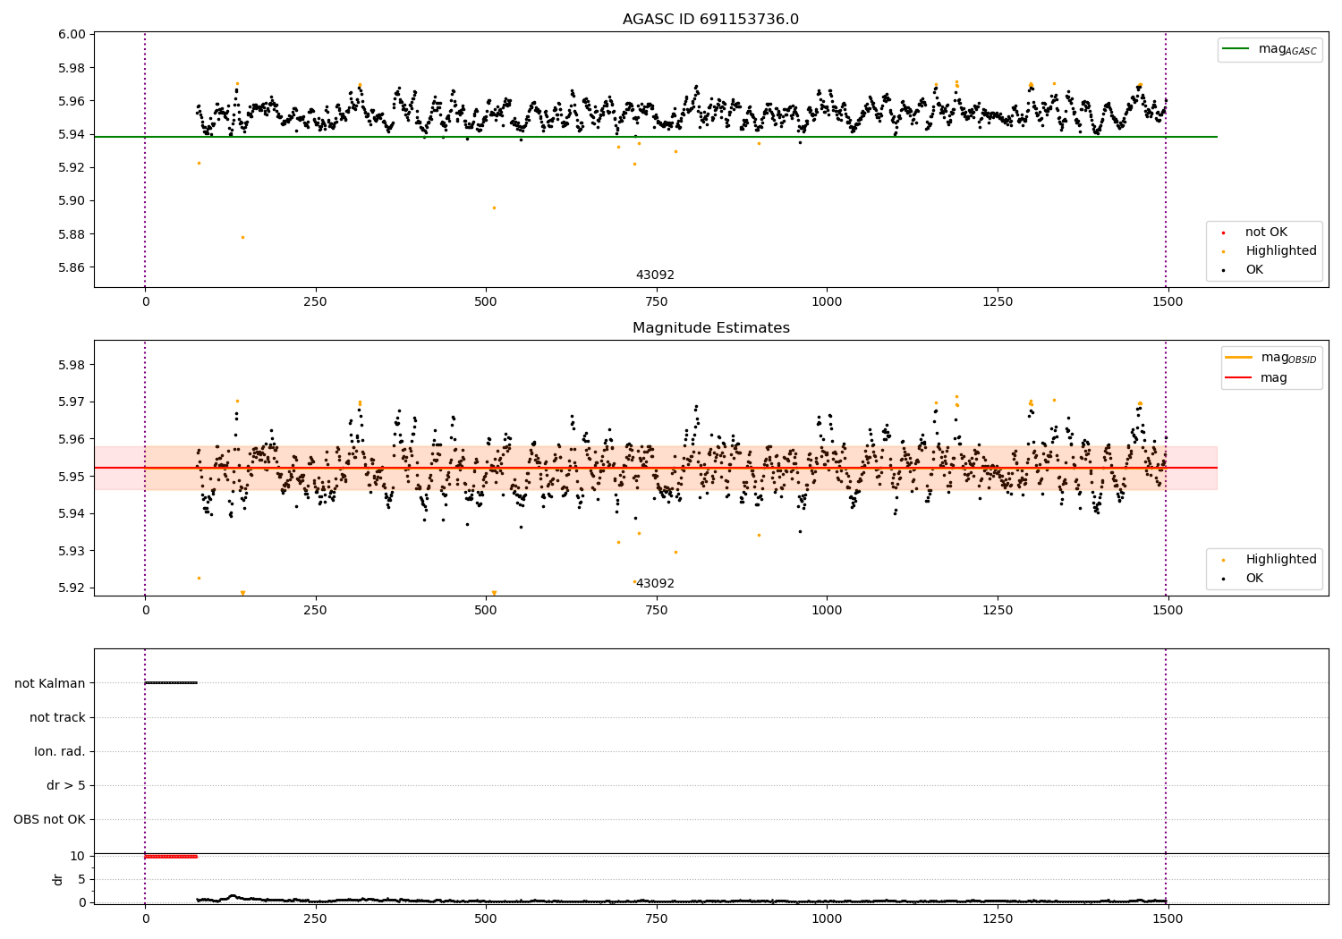
Task: Click the 'AGASC ID 691153736.0' plot title
Action: click(710, 20)
